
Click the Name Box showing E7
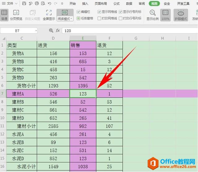coord(17,31)
